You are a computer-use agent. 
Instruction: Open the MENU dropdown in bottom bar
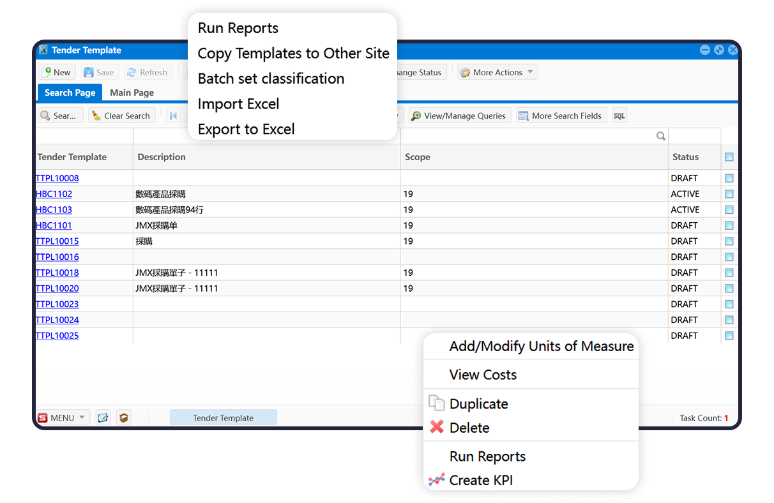pos(63,417)
